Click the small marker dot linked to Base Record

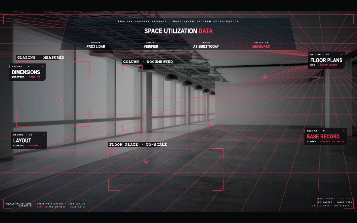tap(209, 126)
